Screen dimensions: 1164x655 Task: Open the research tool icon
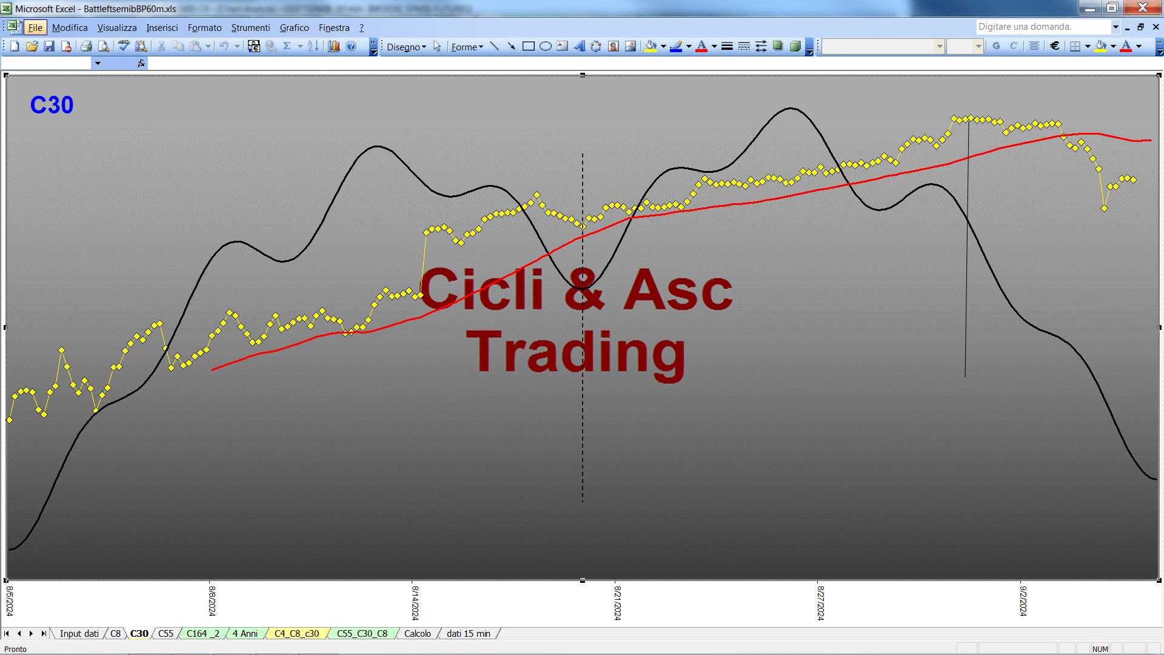(x=141, y=47)
